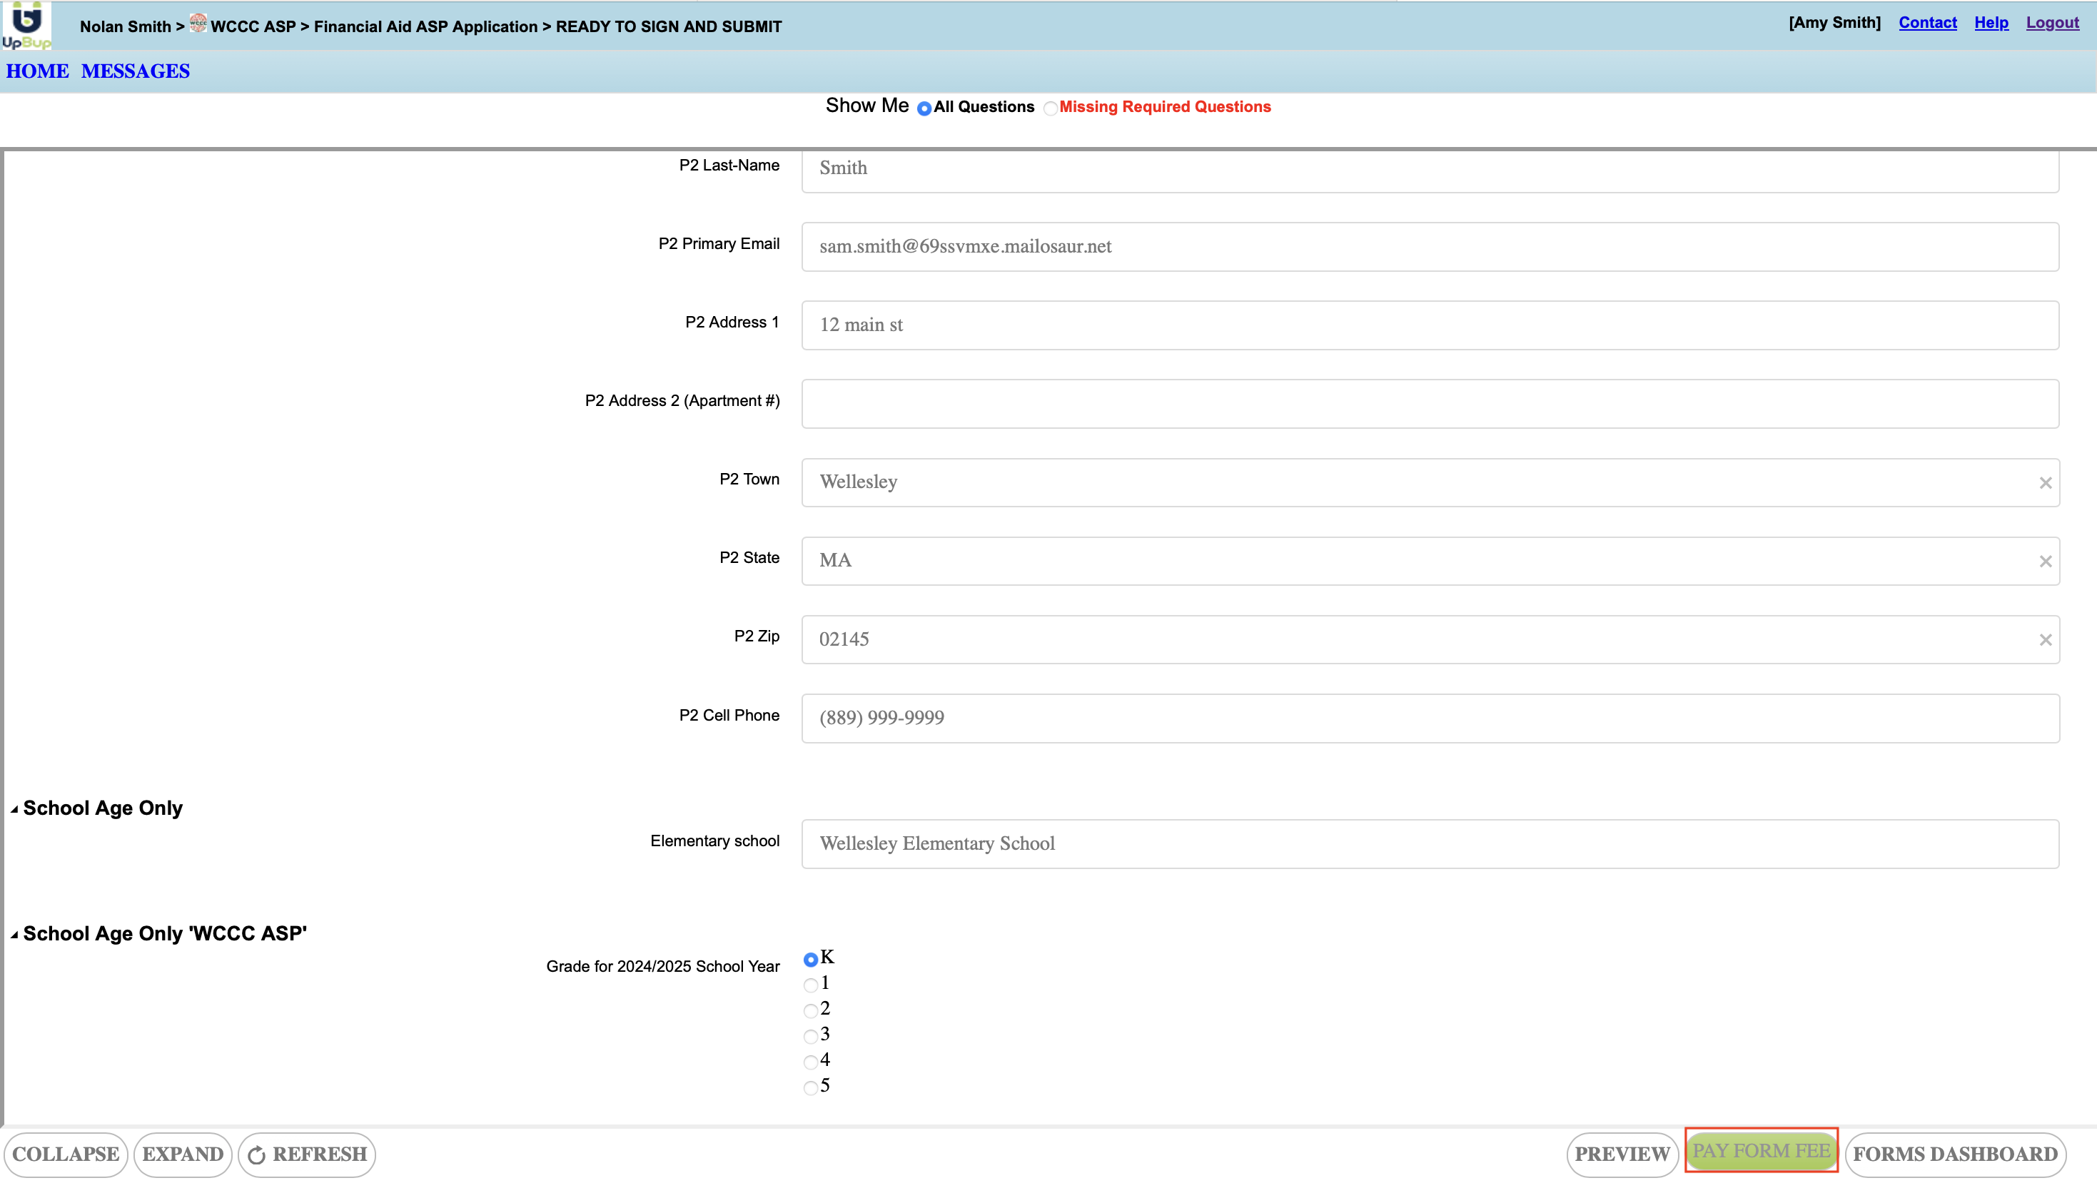Open the Forms Dashboard button
This screenshot has width=2097, height=1183.
click(1954, 1154)
